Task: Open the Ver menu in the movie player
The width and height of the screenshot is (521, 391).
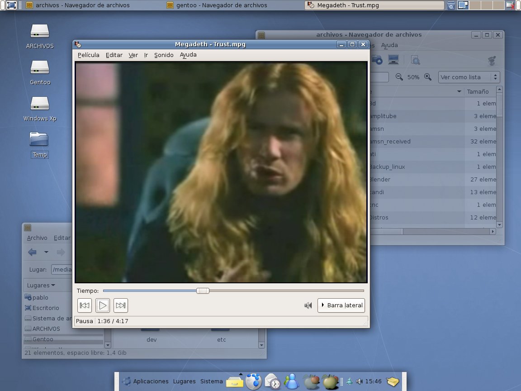Action: 133,55
